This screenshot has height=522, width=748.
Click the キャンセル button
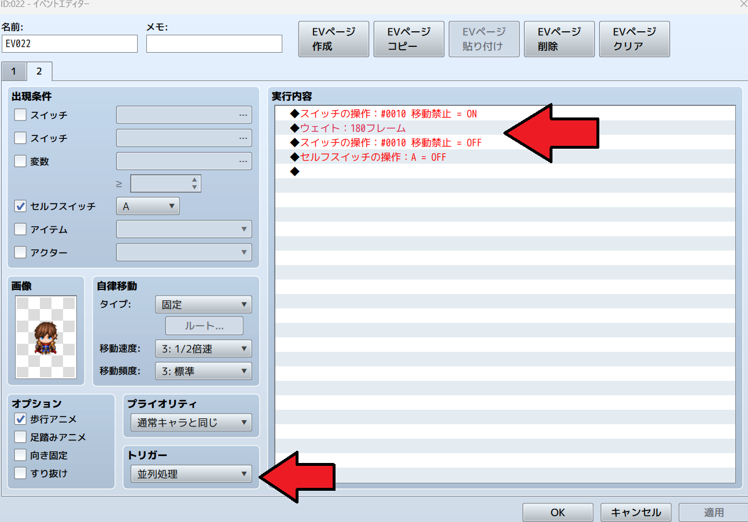[636, 512]
